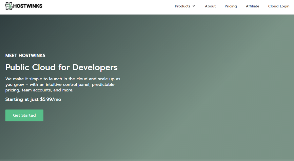This screenshot has width=294, height=161.
Task: Open the Pricing page
Action: [231, 6]
